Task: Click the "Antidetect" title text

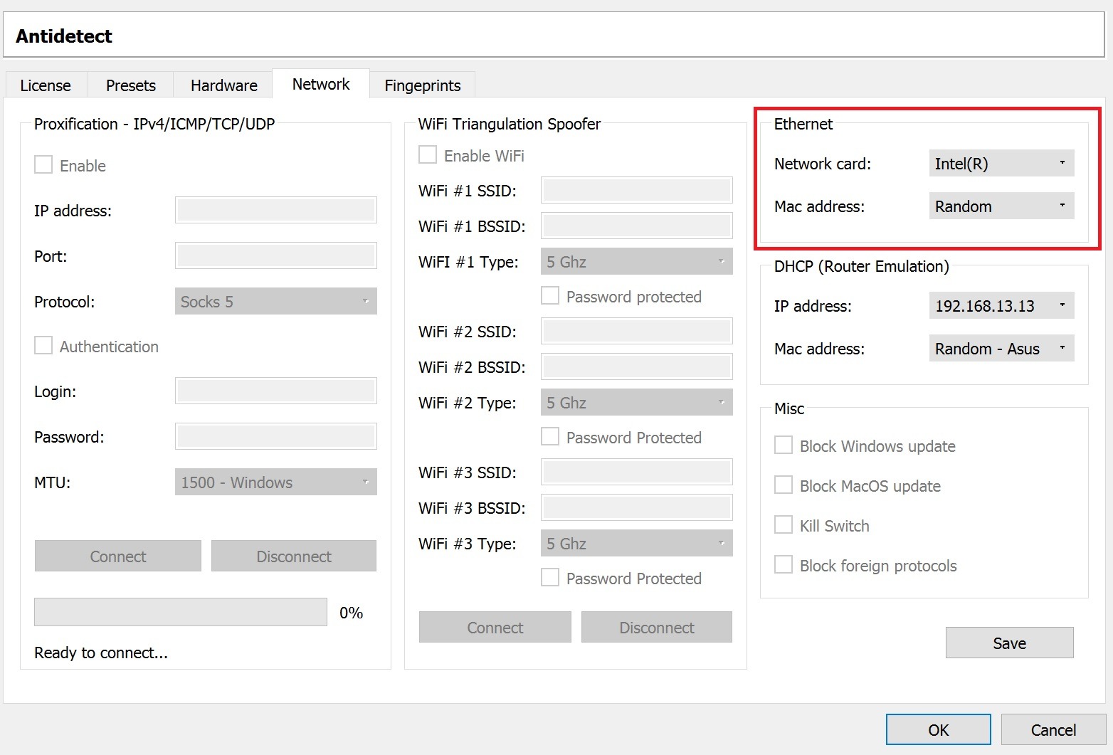Action: point(64,36)
